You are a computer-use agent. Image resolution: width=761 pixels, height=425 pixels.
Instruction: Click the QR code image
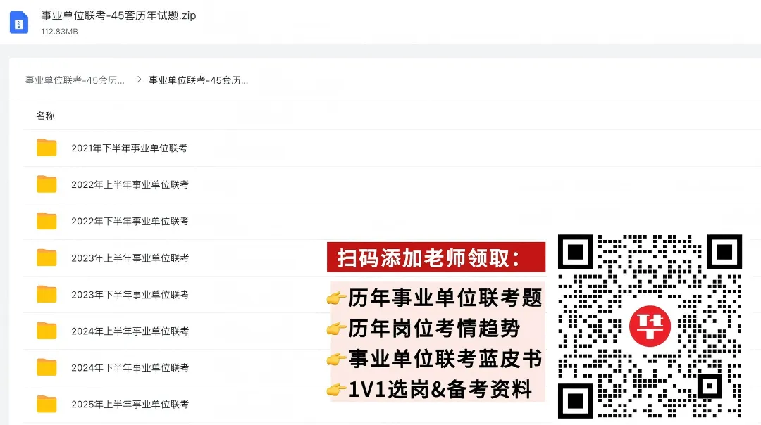[x=650, y=326]
